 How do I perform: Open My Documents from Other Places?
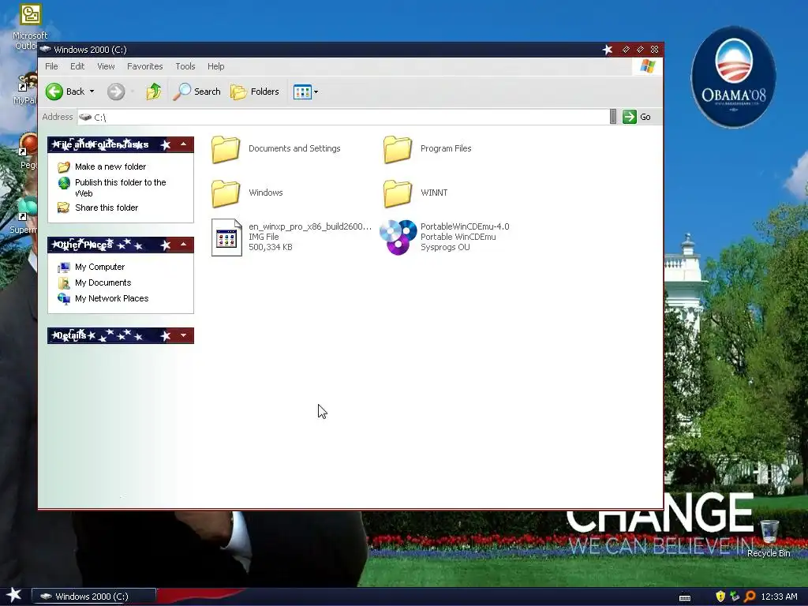pos(103,283)
